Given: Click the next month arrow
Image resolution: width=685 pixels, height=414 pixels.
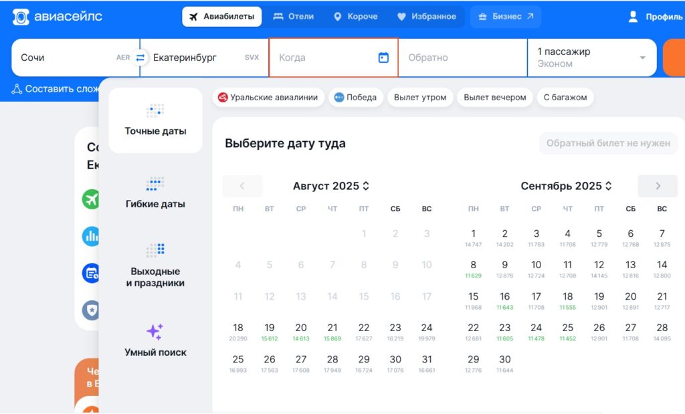Looking at the screenshot, I should (x=657, y=186).
